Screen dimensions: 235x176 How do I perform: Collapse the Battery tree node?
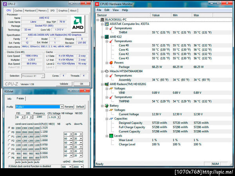click(102, 106)
